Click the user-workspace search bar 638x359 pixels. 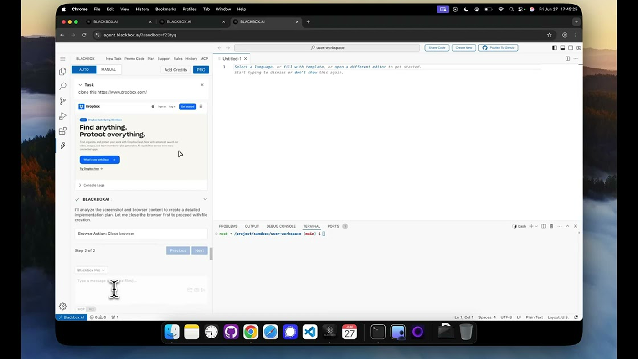[327, 48]
